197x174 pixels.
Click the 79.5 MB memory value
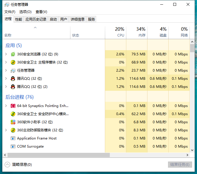138,54
